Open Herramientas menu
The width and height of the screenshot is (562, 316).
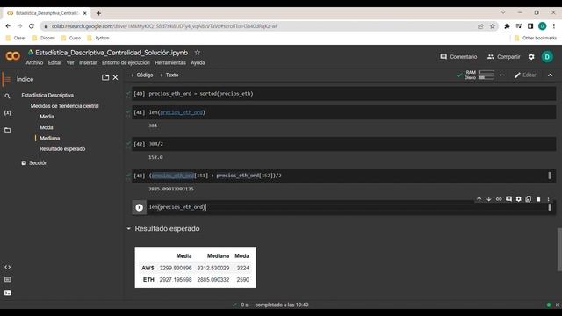coord(170,62)
